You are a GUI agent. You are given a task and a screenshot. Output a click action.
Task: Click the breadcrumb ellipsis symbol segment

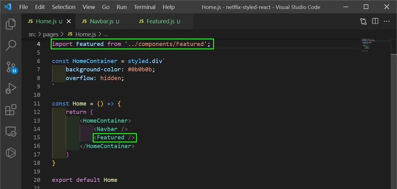[105, 34]
